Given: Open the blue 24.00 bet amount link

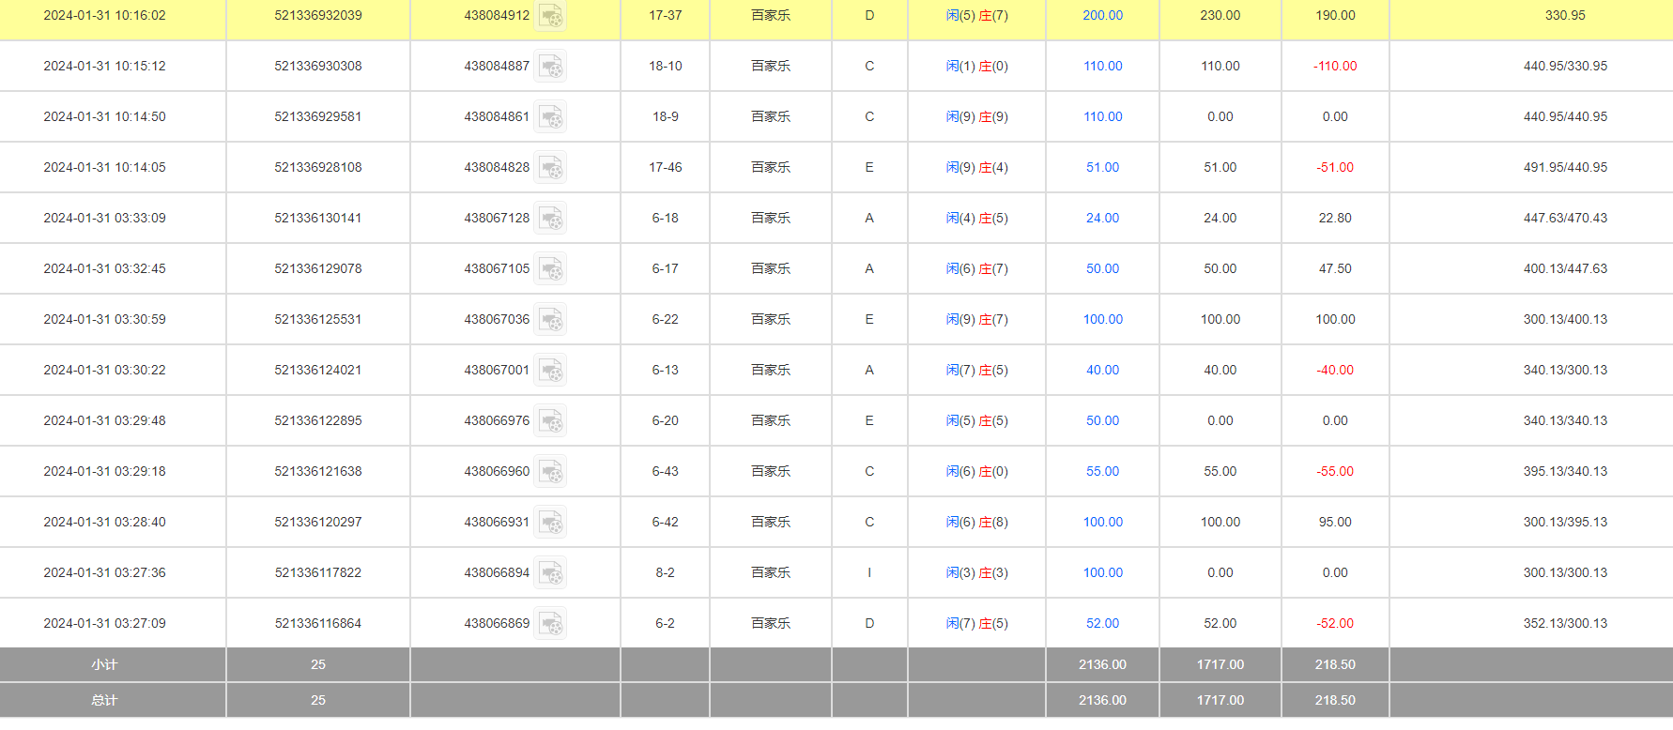Looking at the screenshot, I should [x=1102, y=219].
